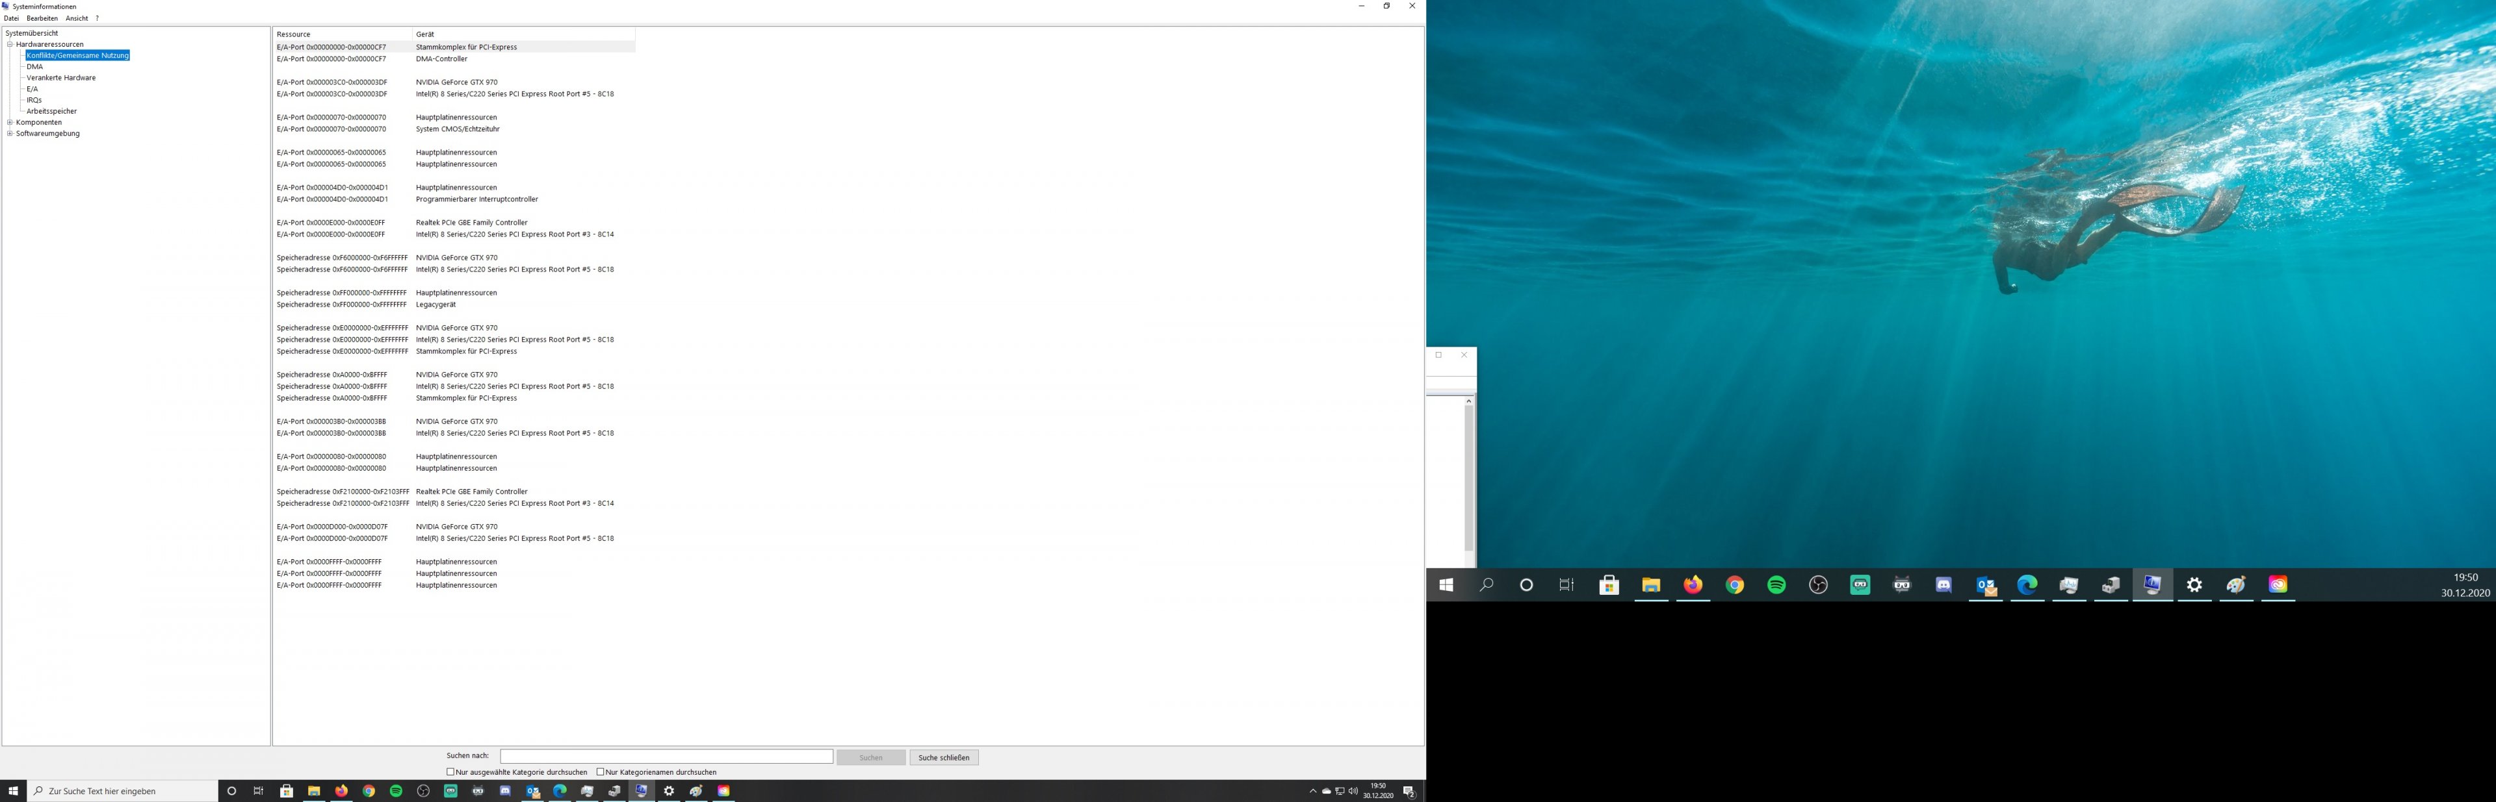This screenshot has height=802, width=2496.
Task: Click the Outlook taskbar icon
Action: (532, 790)
